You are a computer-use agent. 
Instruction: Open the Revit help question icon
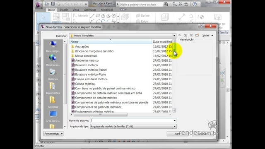click(195, 4)
